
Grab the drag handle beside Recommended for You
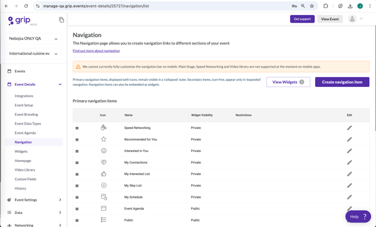(x=77, y=139)
